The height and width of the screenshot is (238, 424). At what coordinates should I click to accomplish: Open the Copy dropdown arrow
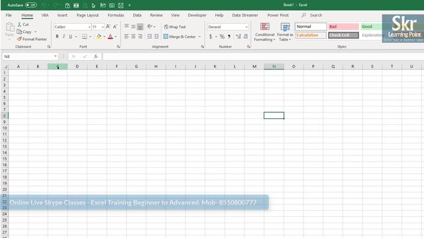(35, 32)
